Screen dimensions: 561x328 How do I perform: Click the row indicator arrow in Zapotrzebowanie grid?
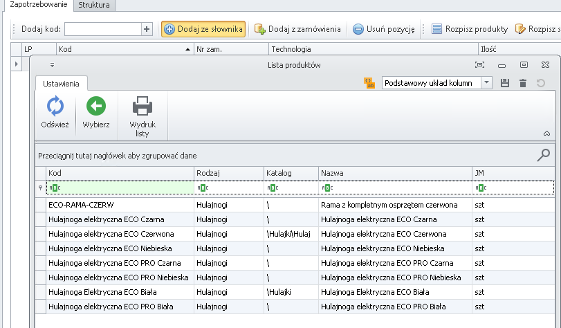click(x=16, y=64)
